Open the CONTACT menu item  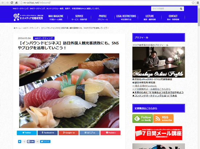(173, 17)
